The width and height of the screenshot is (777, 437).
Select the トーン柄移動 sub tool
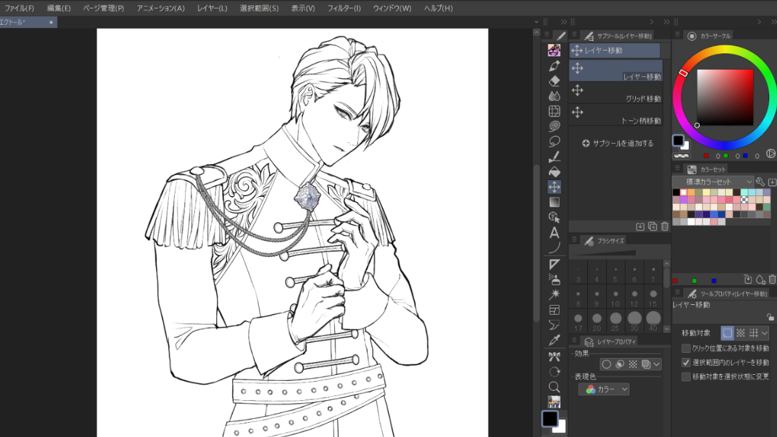point(616,115)
